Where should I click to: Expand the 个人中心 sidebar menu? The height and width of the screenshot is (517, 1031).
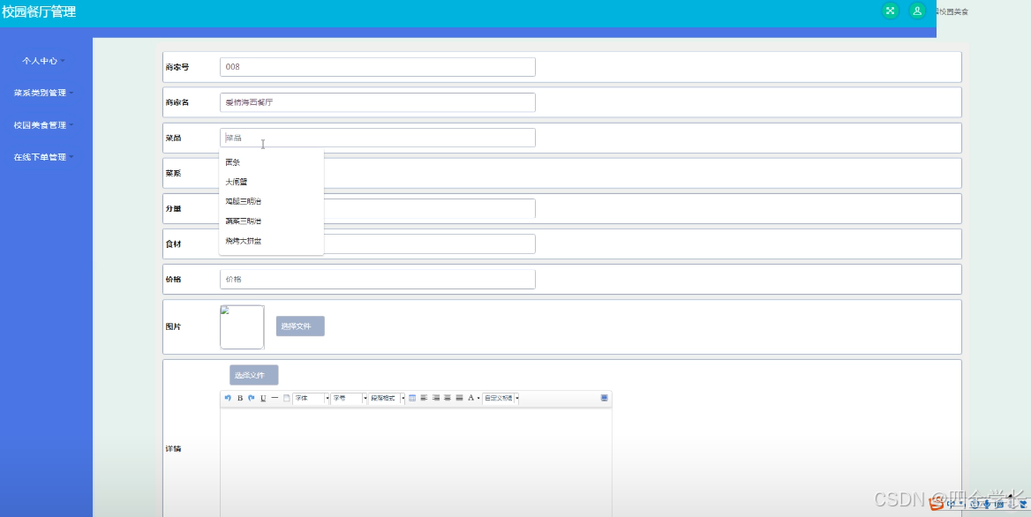(x=43, y=61)
